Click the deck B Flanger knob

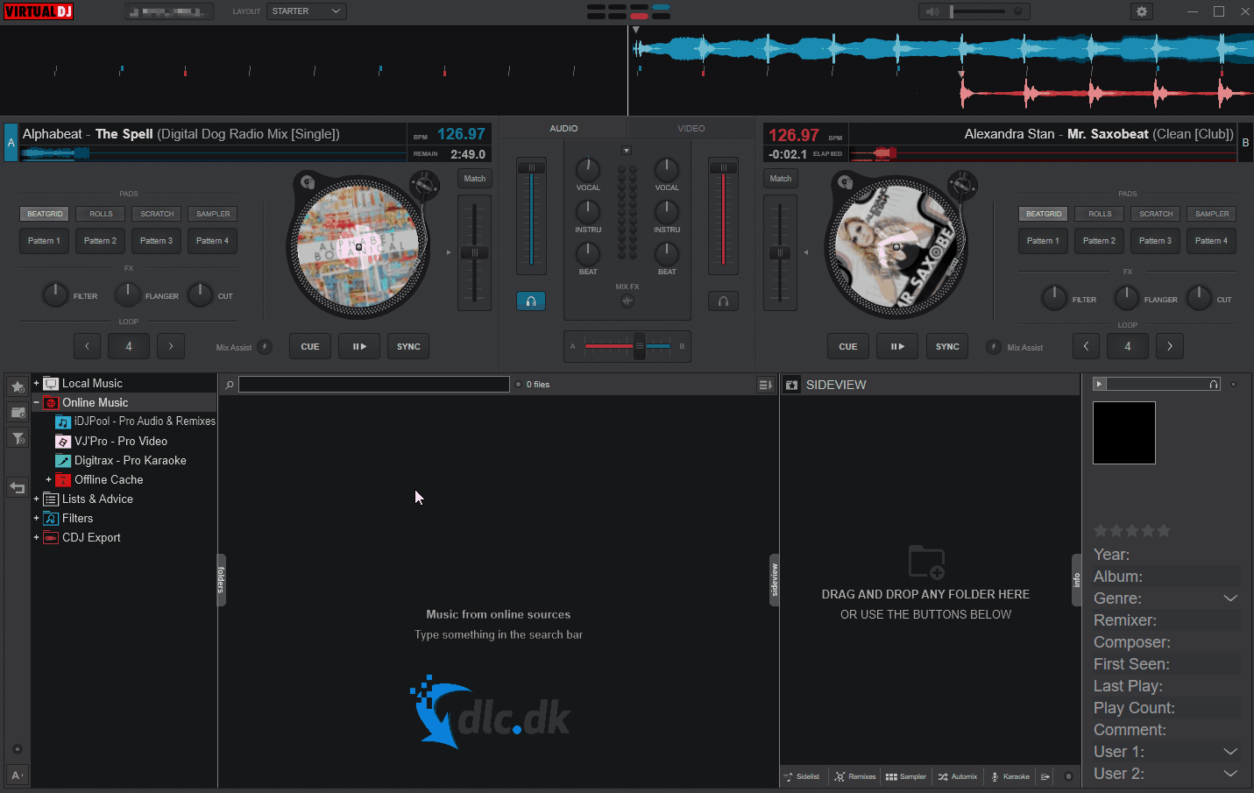point(1126,298)
